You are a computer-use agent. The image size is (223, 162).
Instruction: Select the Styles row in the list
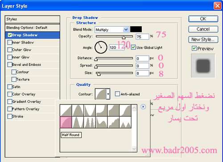[33, 19]
